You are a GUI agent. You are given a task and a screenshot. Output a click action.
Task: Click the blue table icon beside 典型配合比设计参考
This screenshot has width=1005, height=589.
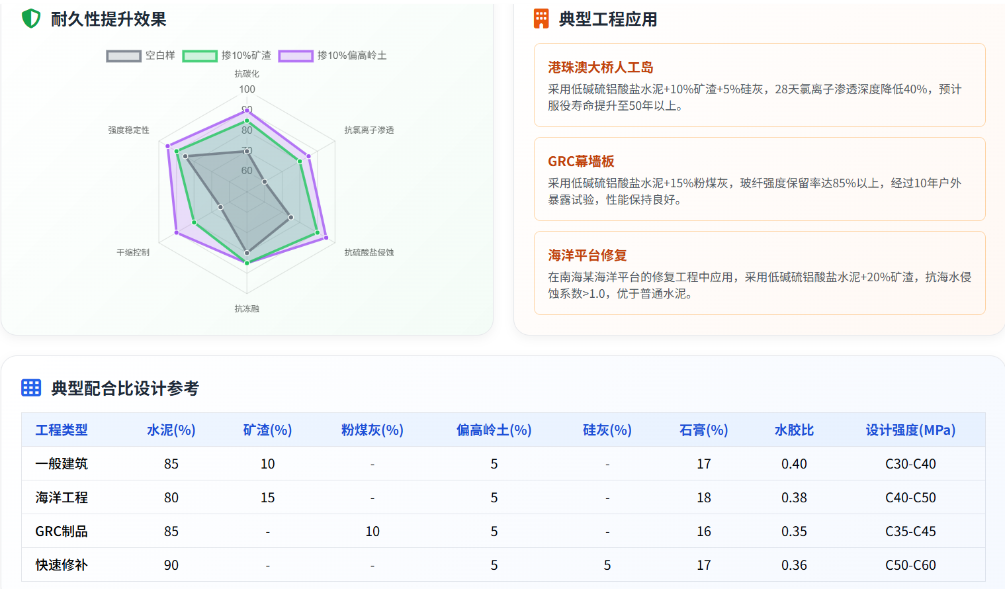pos(31,388)
